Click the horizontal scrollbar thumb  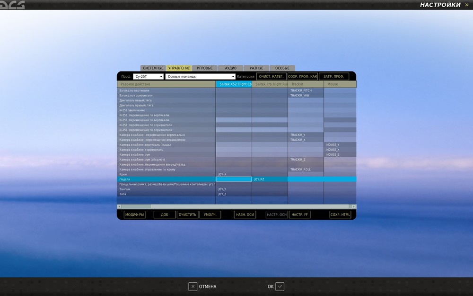pyautogui.click(x=250, y=206)
